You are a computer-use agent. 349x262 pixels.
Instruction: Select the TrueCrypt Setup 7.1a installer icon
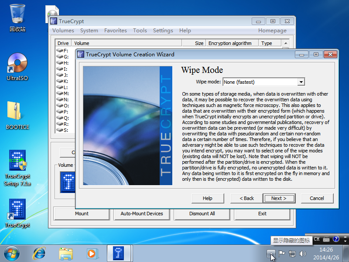17,168
